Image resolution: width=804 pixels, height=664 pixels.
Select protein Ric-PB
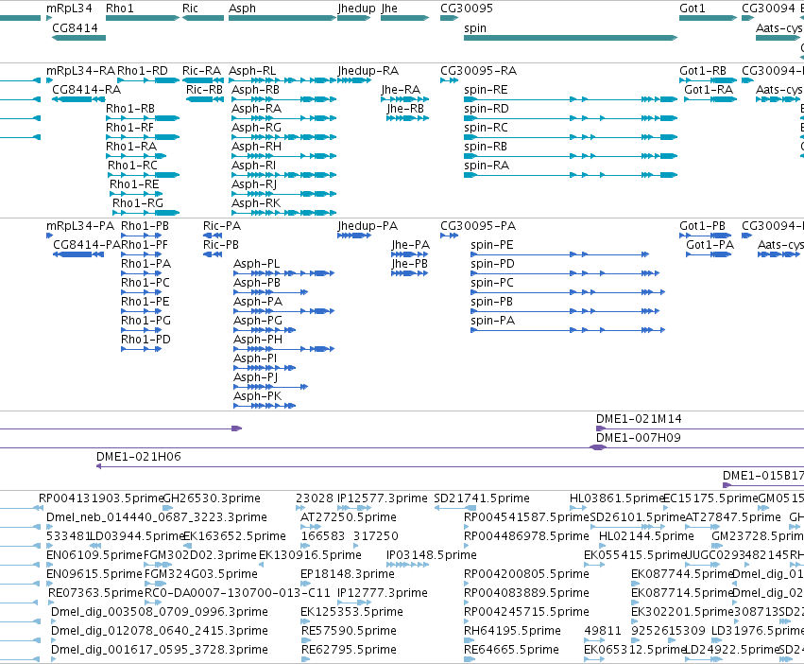coord(213,254)
